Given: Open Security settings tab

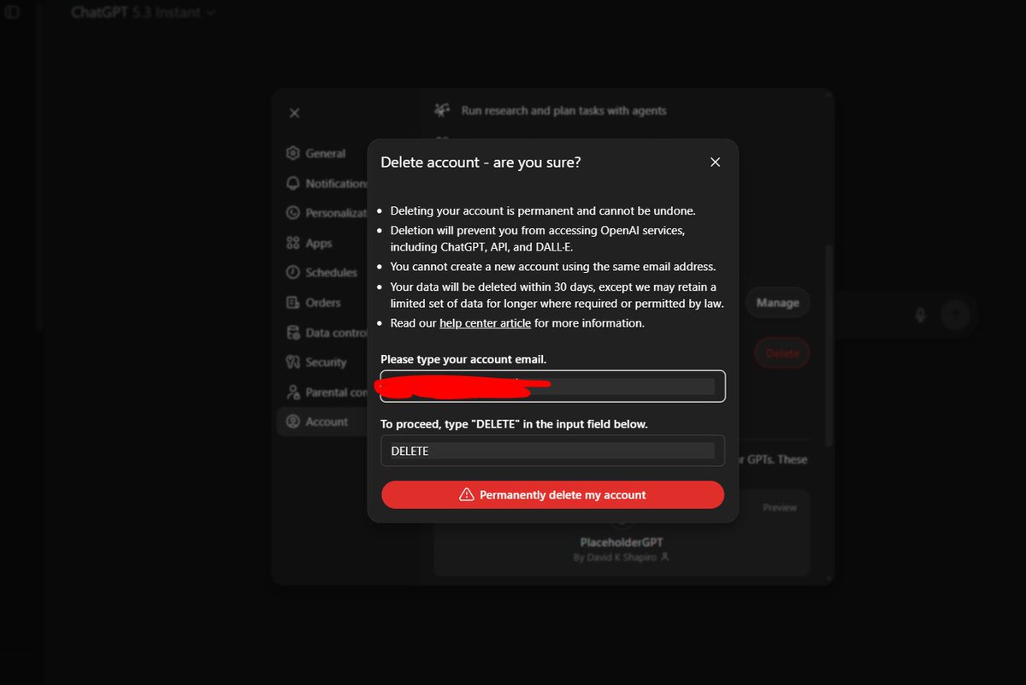Looking at the screenshot, I should [325, 363].
